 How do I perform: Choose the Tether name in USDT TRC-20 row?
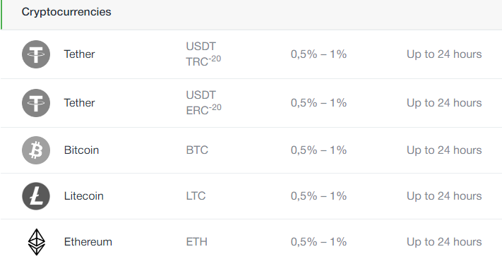(x=79, y=54)
